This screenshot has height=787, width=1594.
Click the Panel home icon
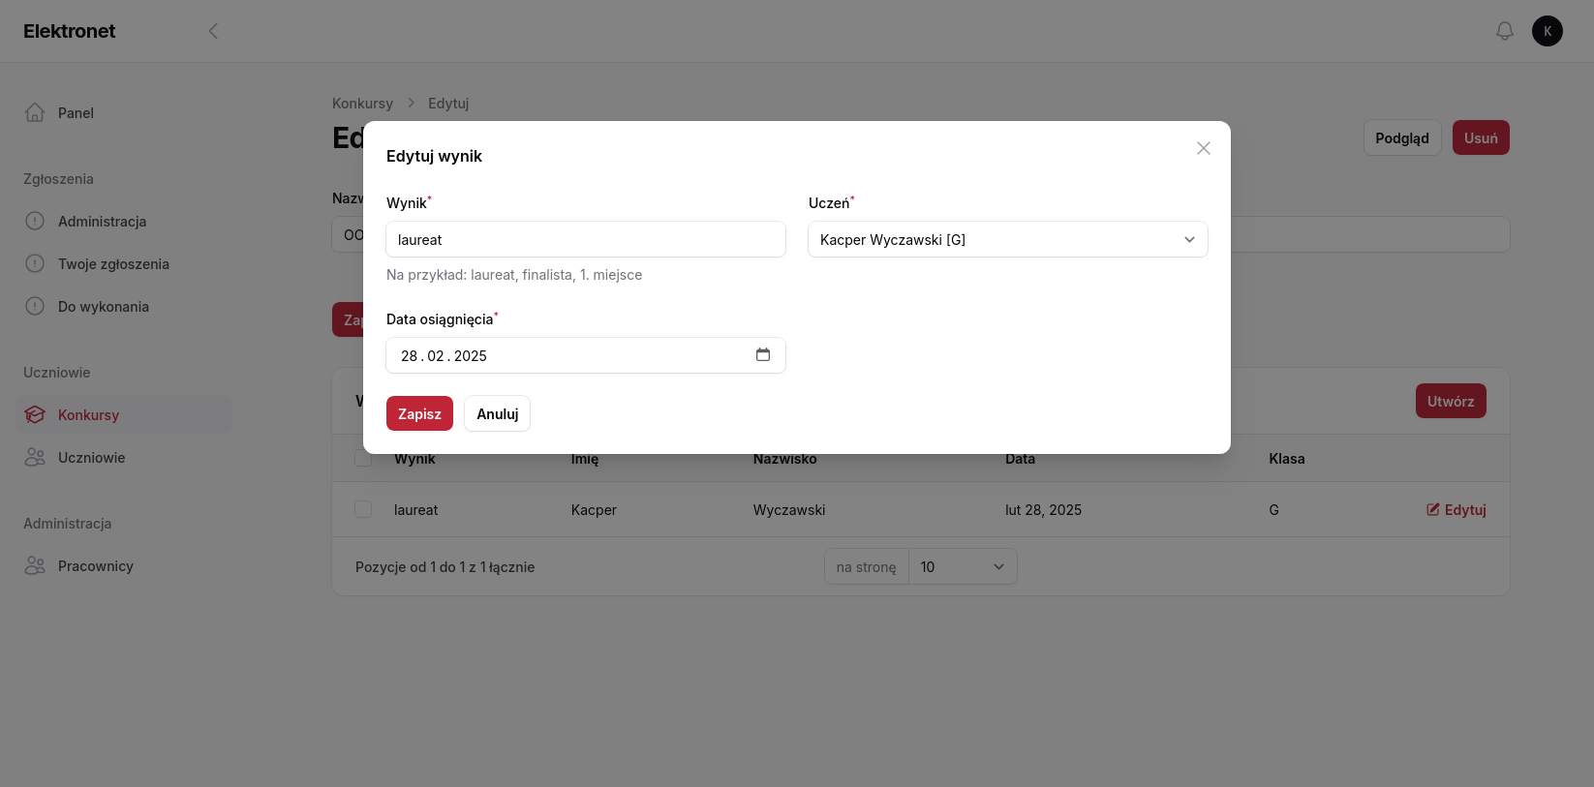35,112
